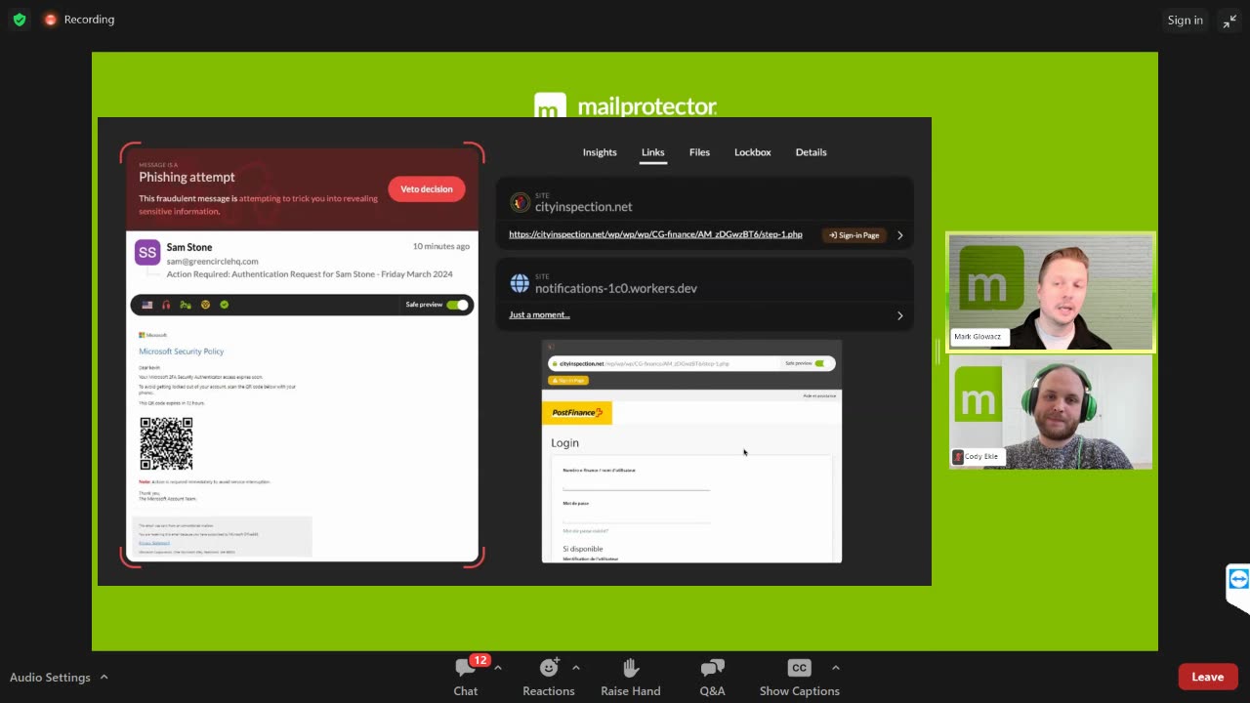The width and height of the screenshot is (1250, 703).
Task: Expand the cityinspection.net link row chevron
Action: click(x=900, y=235)
